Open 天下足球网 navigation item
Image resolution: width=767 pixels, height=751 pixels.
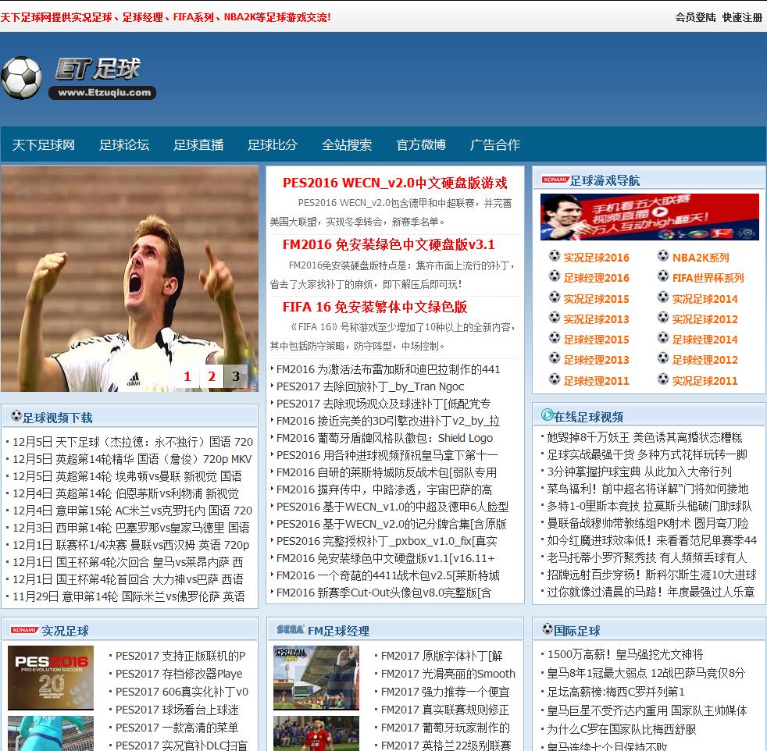[x=44, y=144]
